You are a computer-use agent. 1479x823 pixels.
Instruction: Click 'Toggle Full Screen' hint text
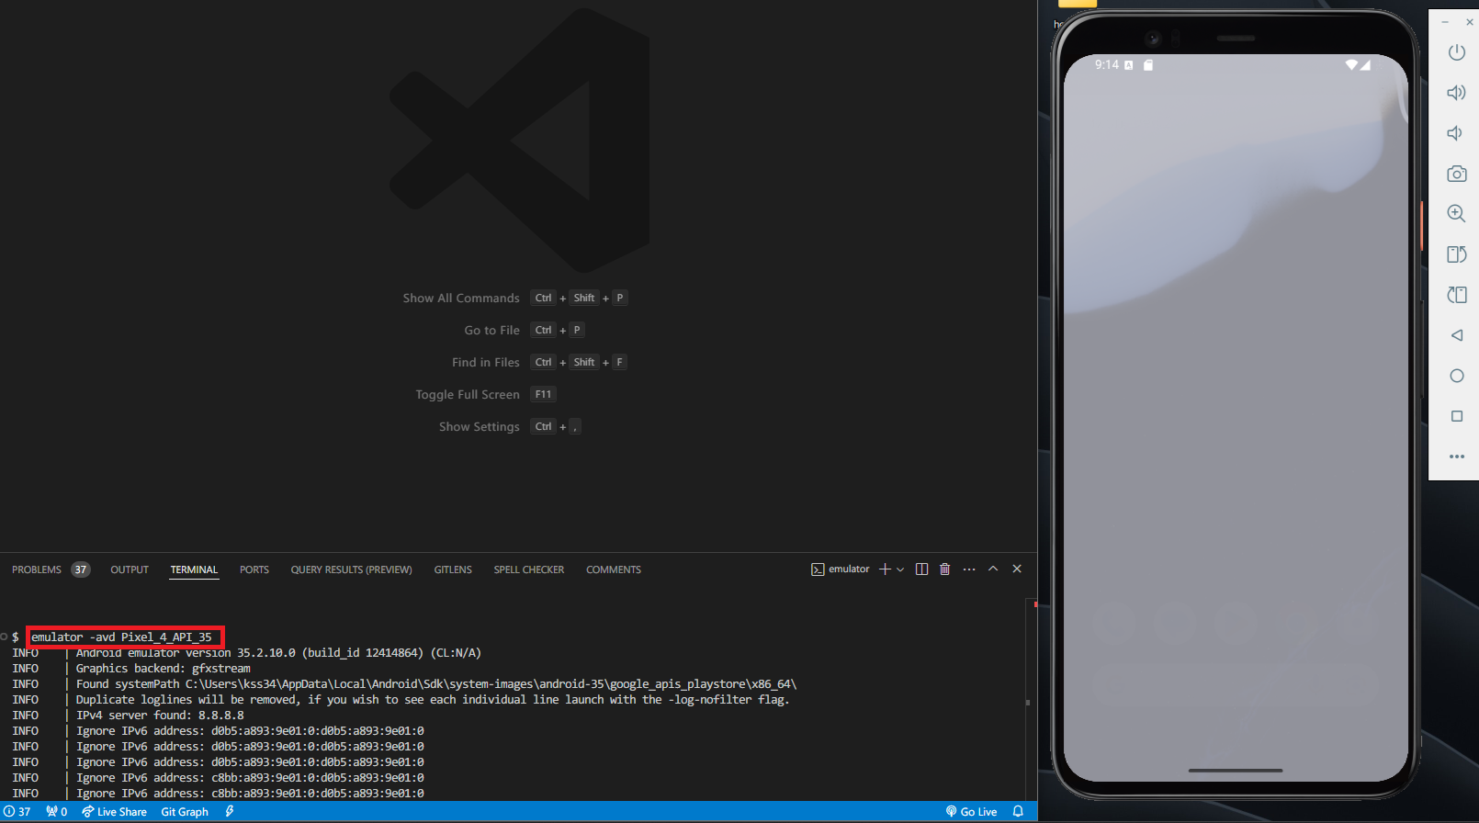tap(468, 395)
